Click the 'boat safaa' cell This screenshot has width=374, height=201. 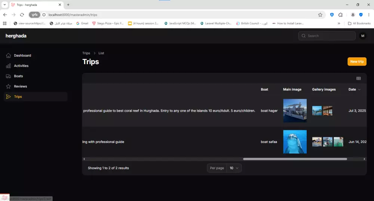point(269,142)
